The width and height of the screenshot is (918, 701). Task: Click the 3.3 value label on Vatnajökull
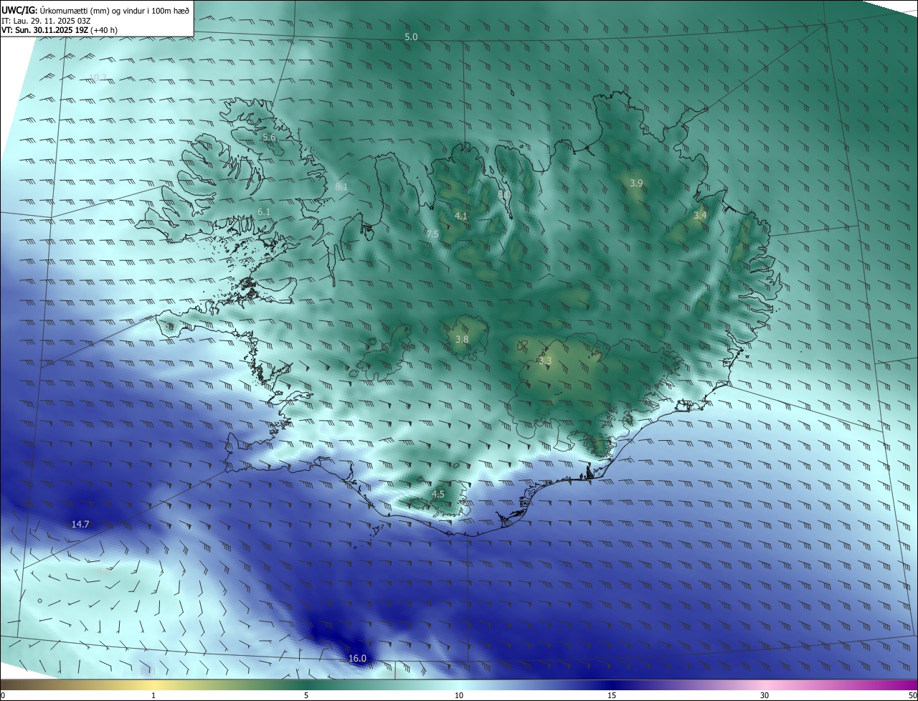[x=545, y=361]
